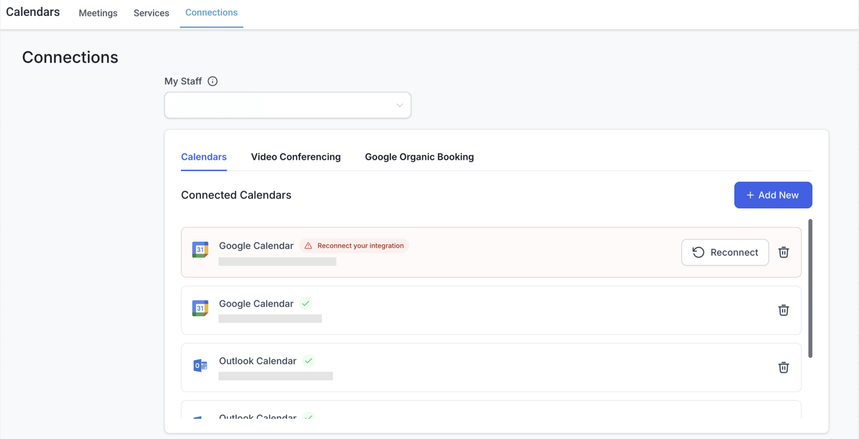This screenshot has height=439, width=859.
Task: Click the Outlook Calendar logo icon
Action: click(200, 366)
